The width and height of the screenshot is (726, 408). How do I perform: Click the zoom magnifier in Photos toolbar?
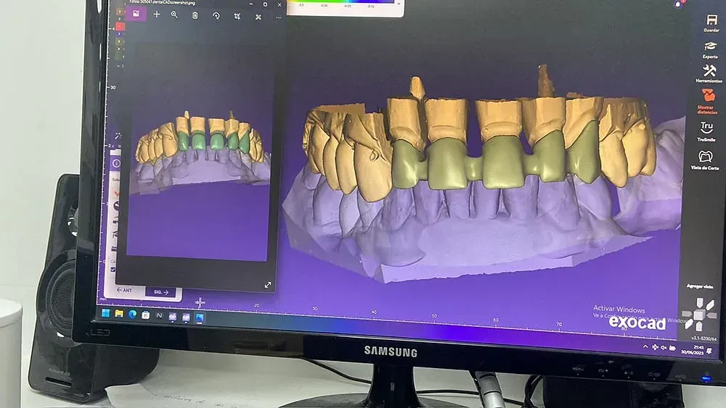click(x=174, y=14)
